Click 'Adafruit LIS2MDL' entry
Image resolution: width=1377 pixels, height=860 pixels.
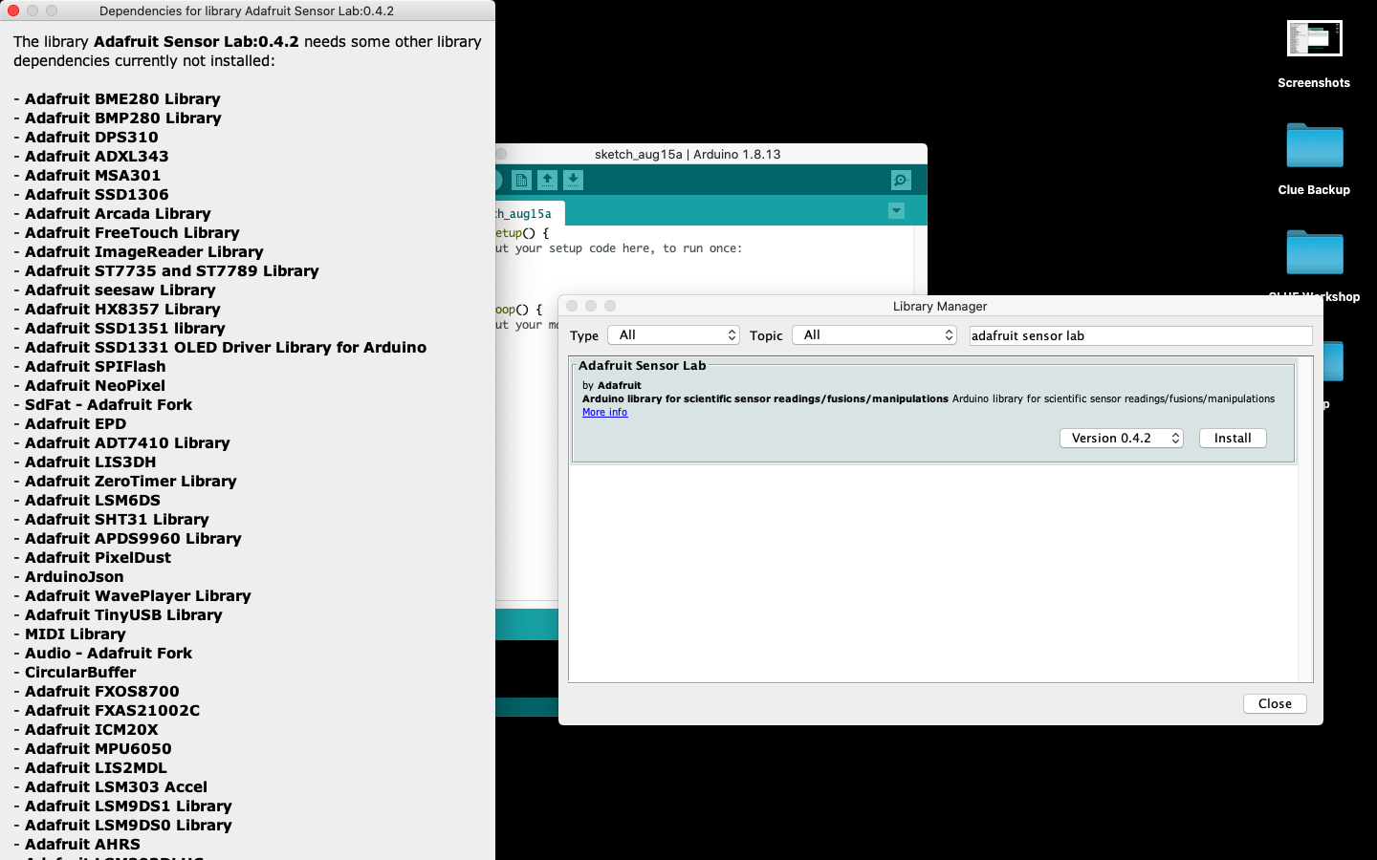(96, 767)
